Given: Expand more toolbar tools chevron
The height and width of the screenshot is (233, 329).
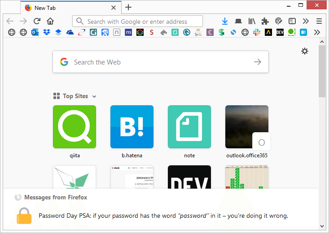Looking at the screenshot, I should pyautogui.click(x=306, y=21).
